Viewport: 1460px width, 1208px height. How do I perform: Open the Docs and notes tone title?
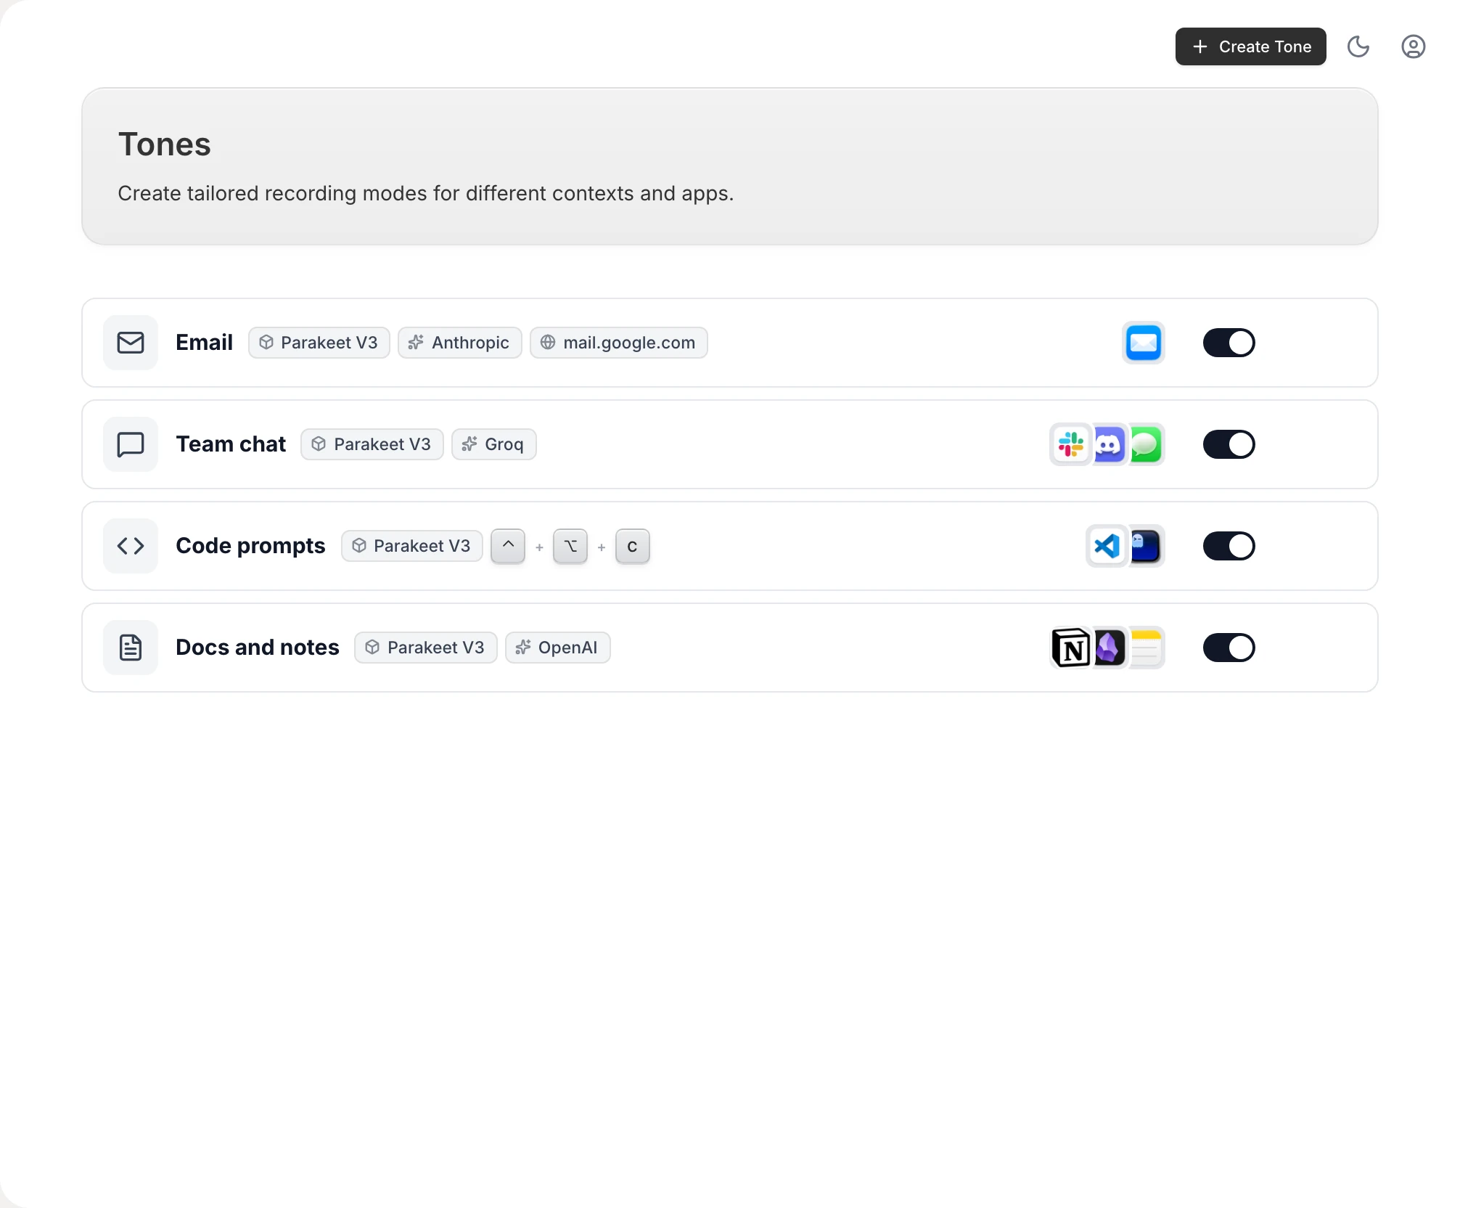[258, 648]
